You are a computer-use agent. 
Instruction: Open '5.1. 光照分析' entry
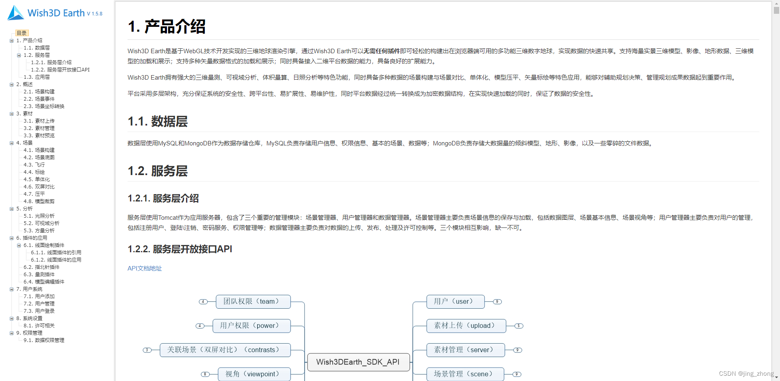pos(39,216)
